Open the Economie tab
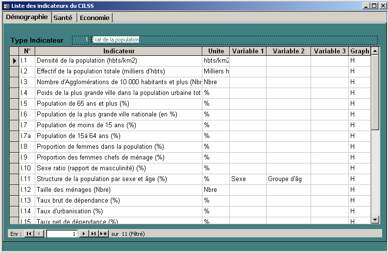Screen dimensions: 388x253 tap(95, 18)
